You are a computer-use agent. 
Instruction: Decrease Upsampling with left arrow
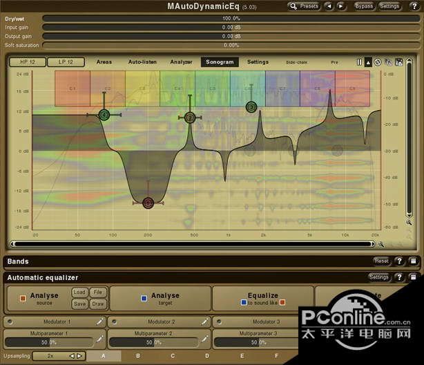(72, 356)
